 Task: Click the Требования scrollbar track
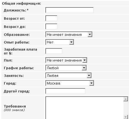click(126, 108)
